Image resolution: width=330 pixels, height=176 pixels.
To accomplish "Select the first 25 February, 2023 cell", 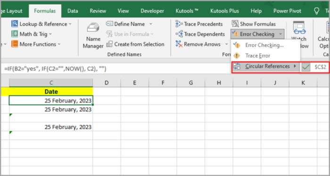I will pyautogui.click(x=51, y=101).
